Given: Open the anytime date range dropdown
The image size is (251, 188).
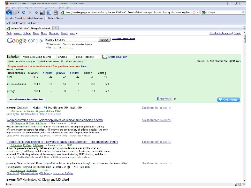Looking at the screenshot, I should (x=65, y=57).
